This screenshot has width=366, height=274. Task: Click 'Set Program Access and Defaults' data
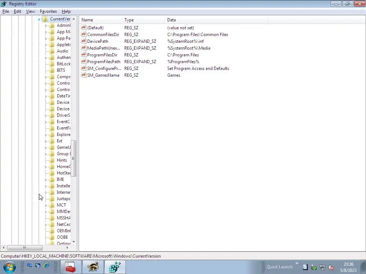(x=198, y=68)
